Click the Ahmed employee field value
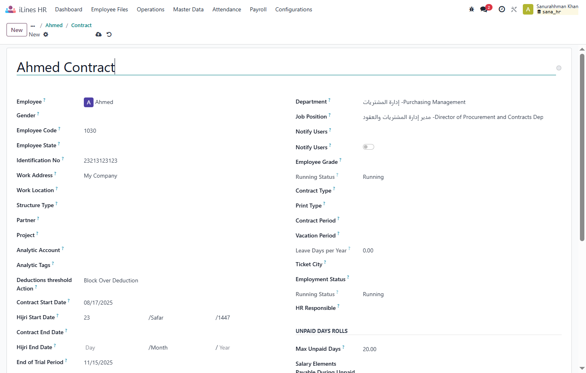The width and height of the screenshot is (586, 373). pyautogui.click(x=104, y=102)
